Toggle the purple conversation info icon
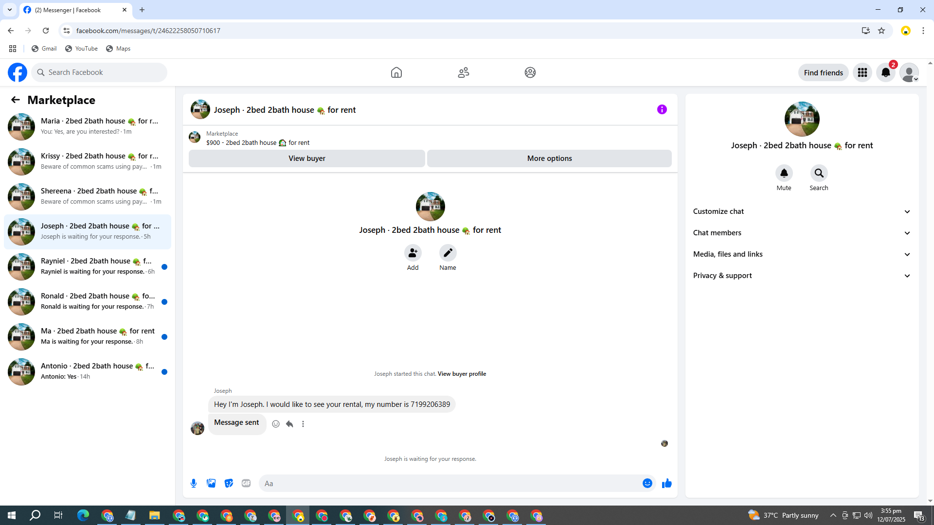 (x=662, y=109)
